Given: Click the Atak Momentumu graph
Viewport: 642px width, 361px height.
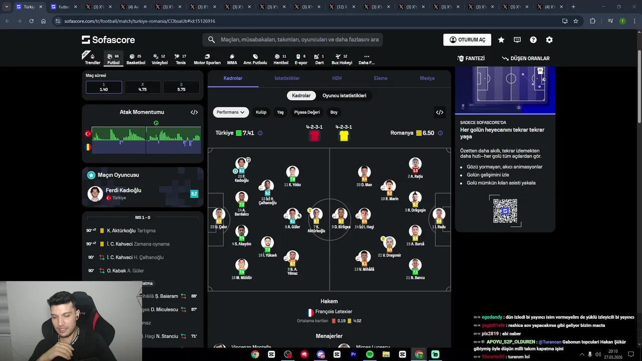Looking at the screenshot, I should 146,140.
